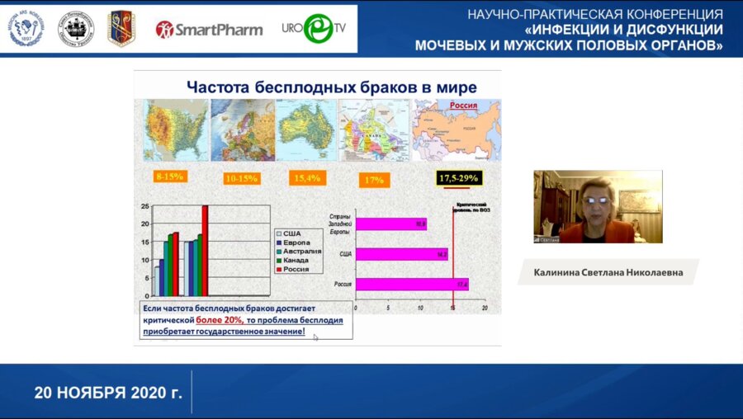Click the США legend swatch
The image size is (743, 419).
point(279,233)
